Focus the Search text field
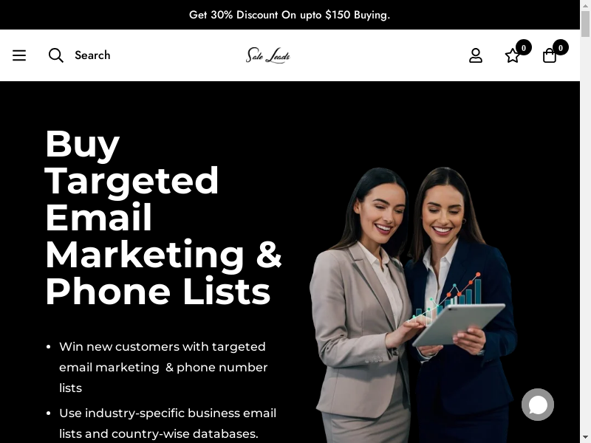591x443 pixels. click(x=92, y=55)
